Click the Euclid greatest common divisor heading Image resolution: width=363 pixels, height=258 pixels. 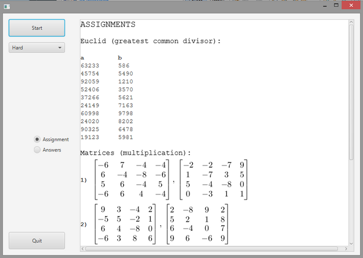(150, 41)
